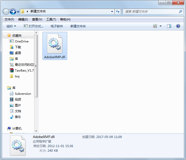The height and width of the screenshot is (160, 186).
Task: Expand the address bar history dropdown
Action: coord(112,12)
